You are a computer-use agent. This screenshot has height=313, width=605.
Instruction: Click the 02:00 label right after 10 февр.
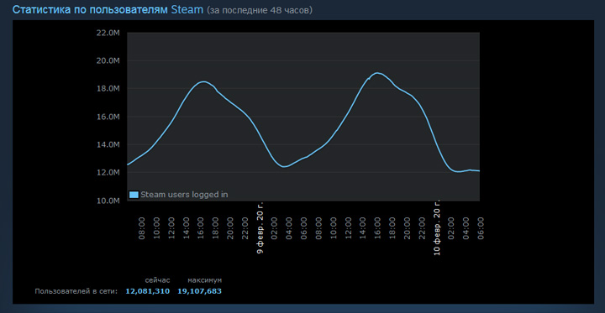coord(451,228)
